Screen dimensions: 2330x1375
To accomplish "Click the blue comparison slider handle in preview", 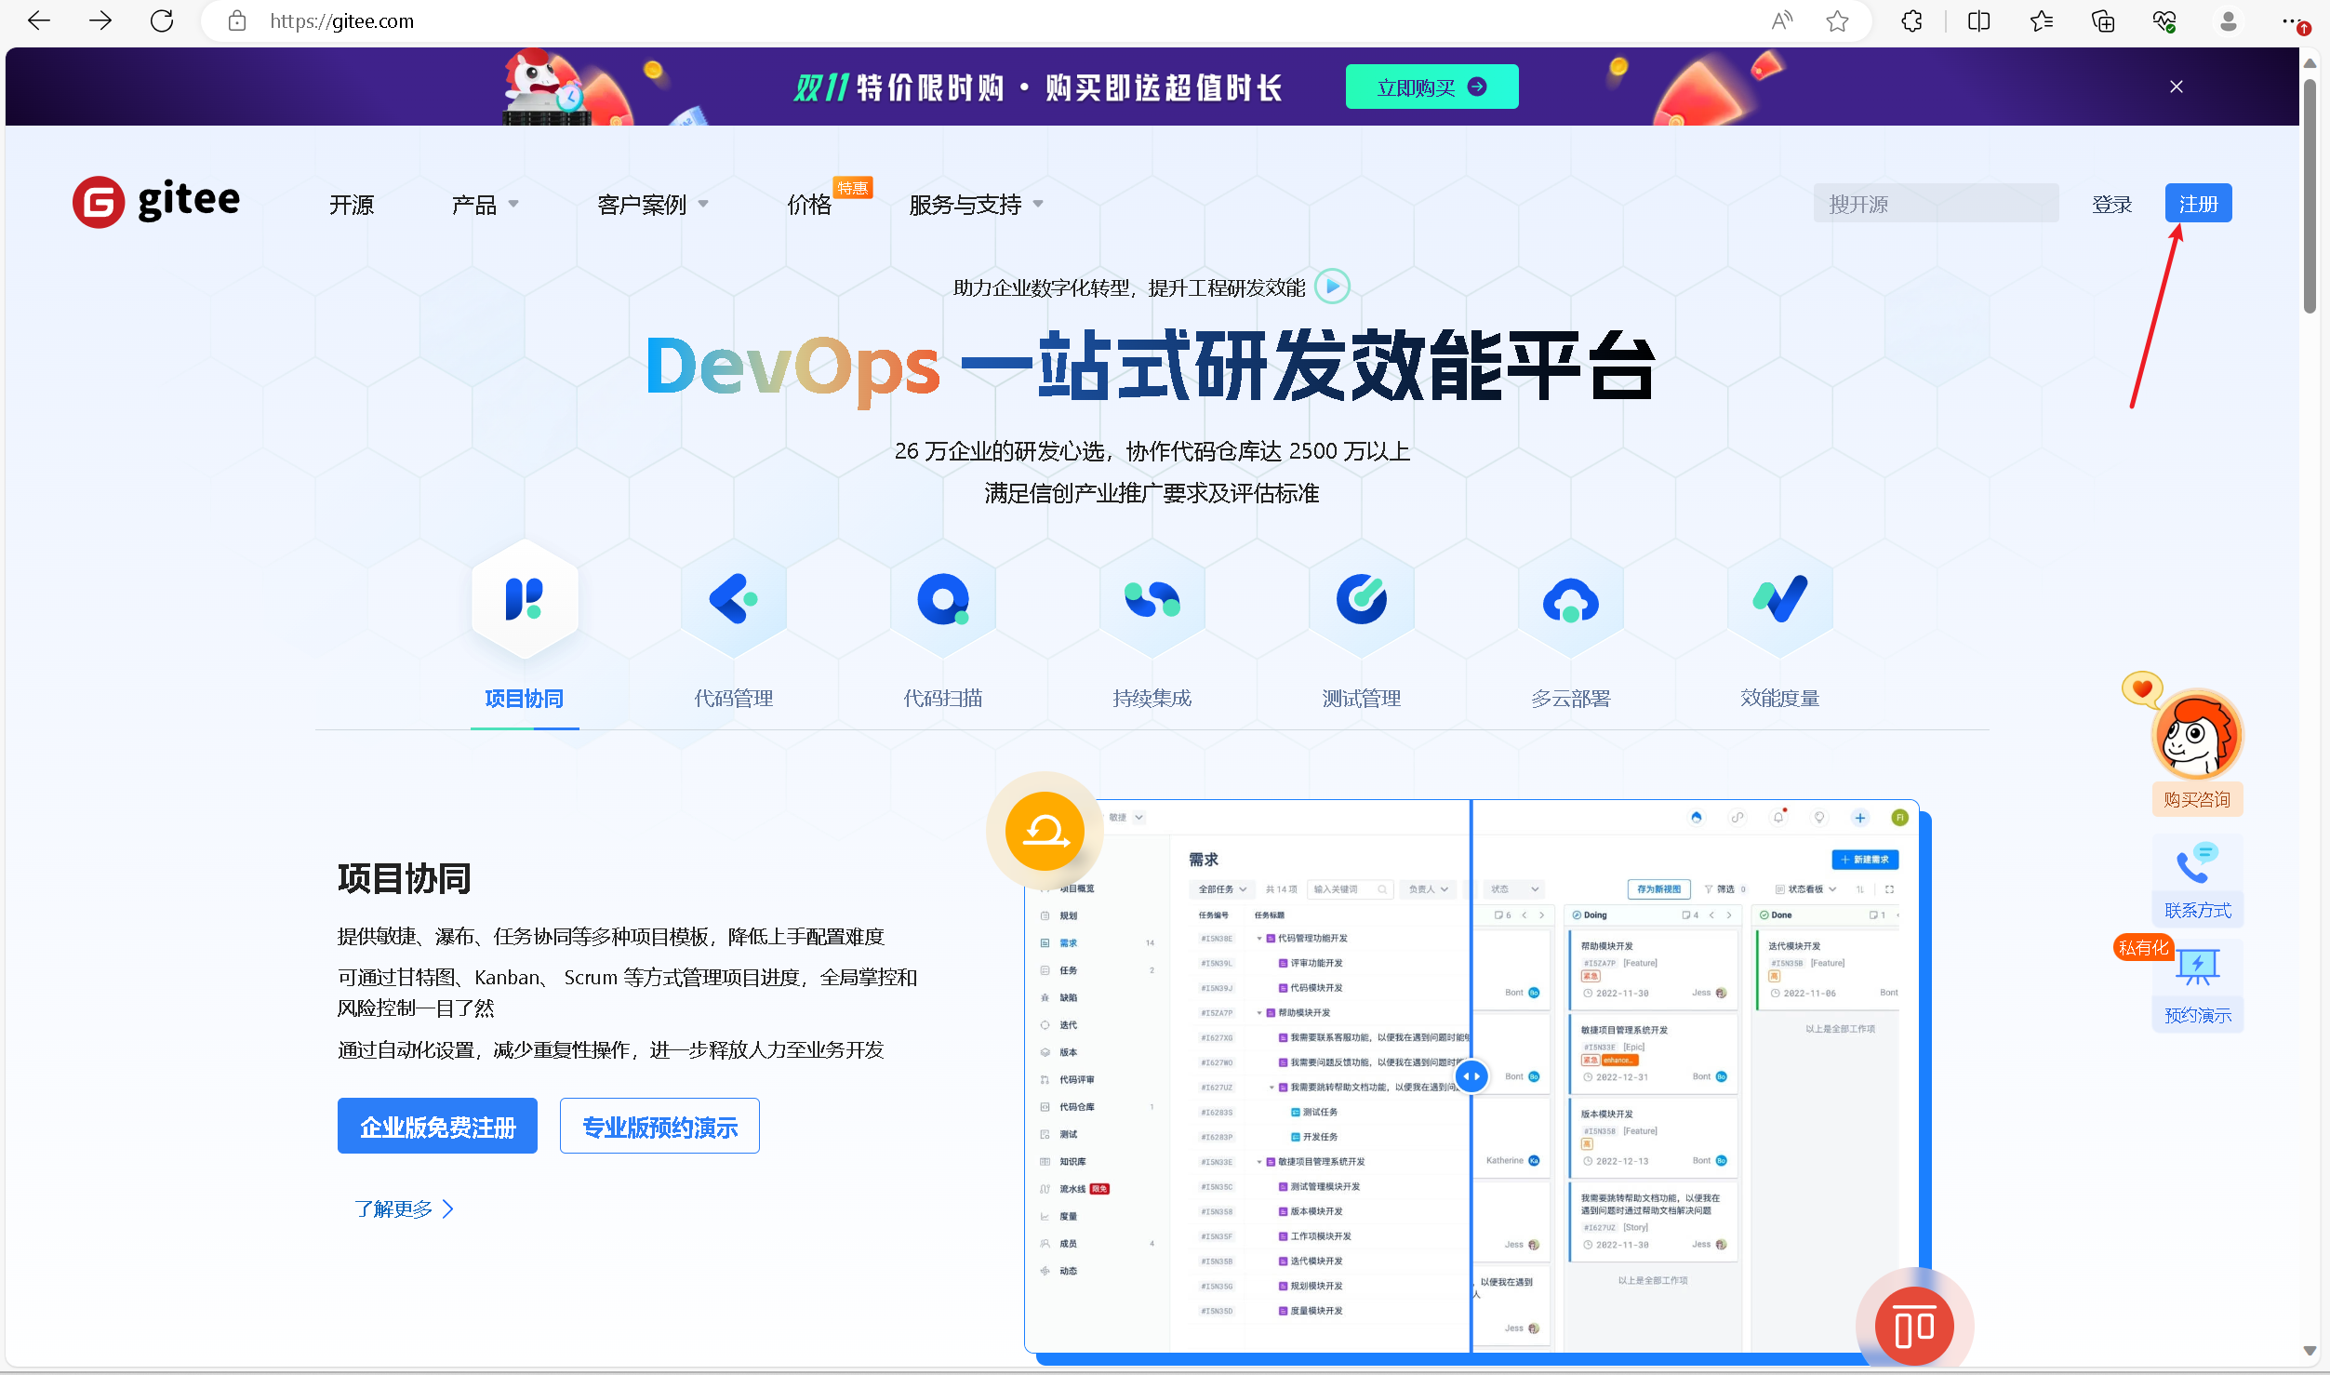I will (1471, 1076).
